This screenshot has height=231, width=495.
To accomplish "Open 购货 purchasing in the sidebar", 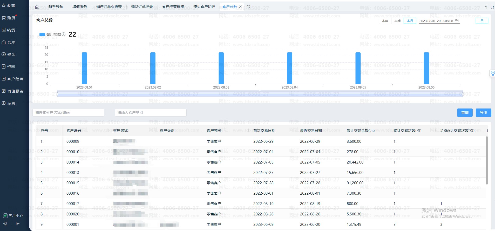I will point(9,18).
